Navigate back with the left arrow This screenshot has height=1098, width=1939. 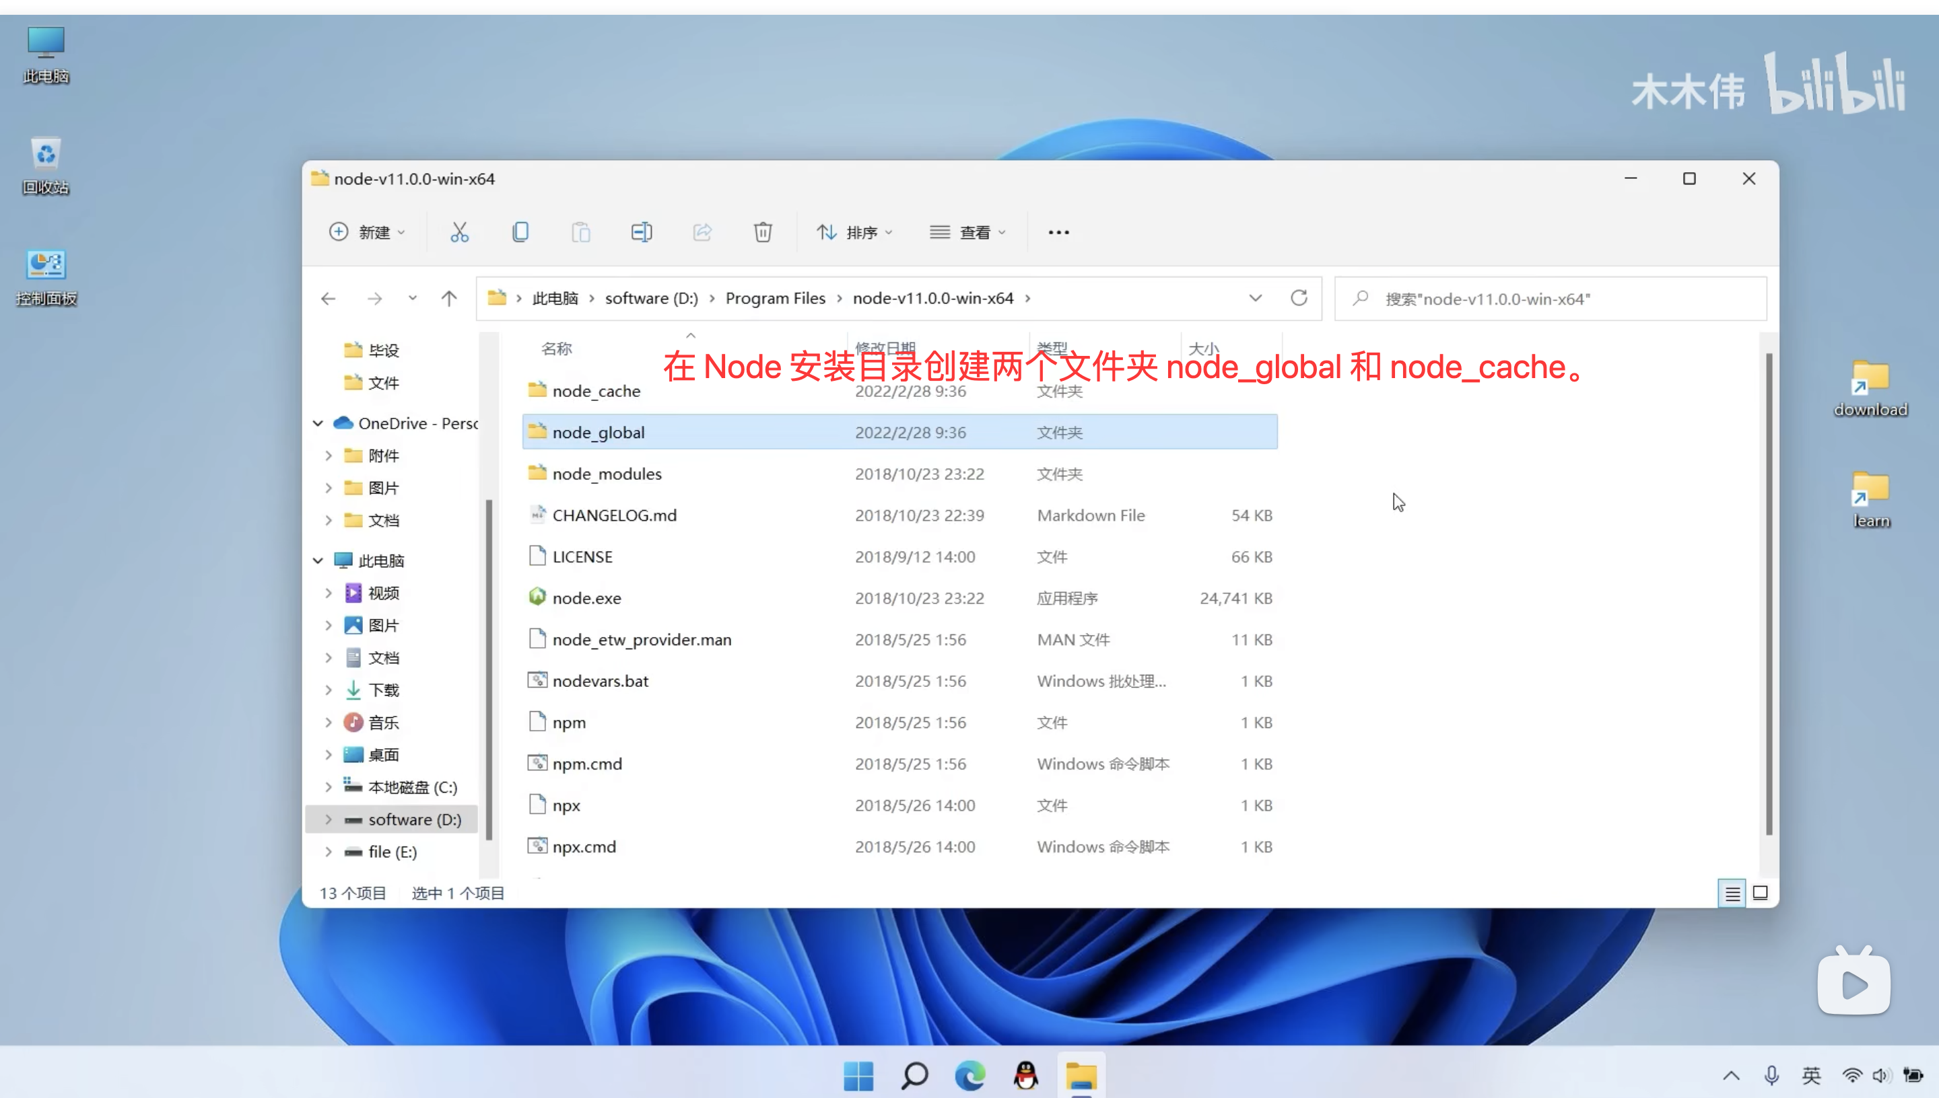(328, 299)
